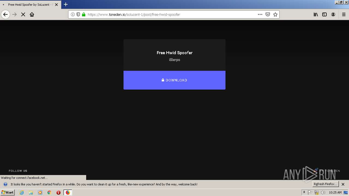Open Firefox account icon
The width and height of the screenshot is (349, 196).
(x=333, y=14)
